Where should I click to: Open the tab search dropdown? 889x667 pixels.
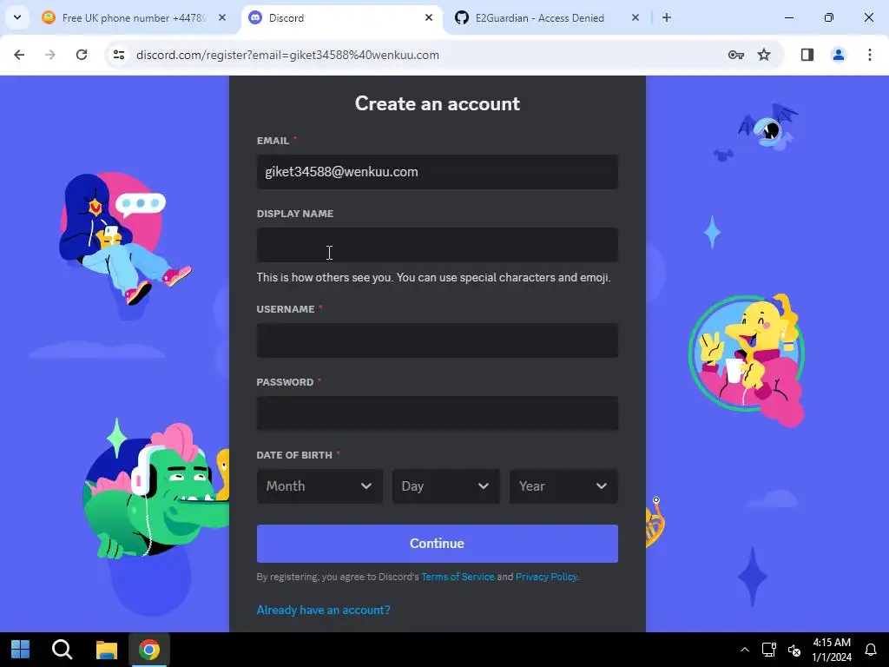(17, 17)
